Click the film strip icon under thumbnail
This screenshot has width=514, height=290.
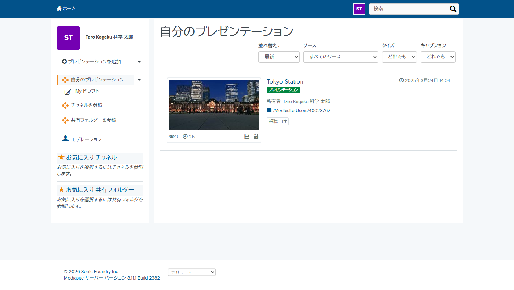coord(247,136)
